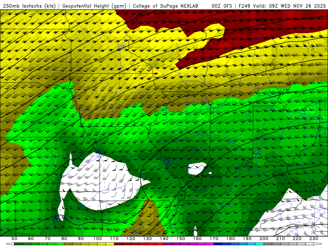Click the '50' label on the color scale

[14, 239]
